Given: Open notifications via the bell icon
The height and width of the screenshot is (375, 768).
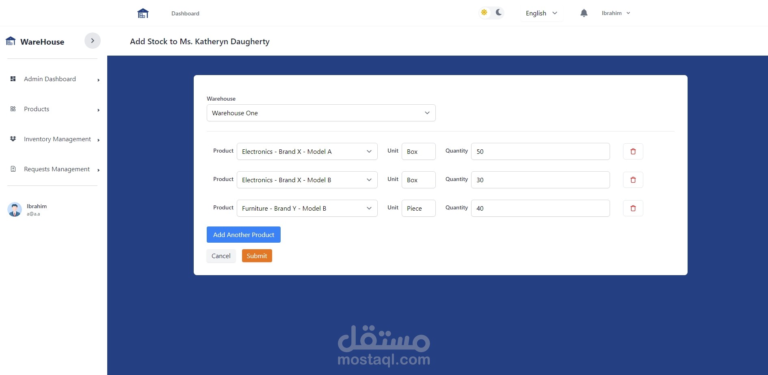Looking at the screenshot, I should pyautogui.click(x=584, y=13).
